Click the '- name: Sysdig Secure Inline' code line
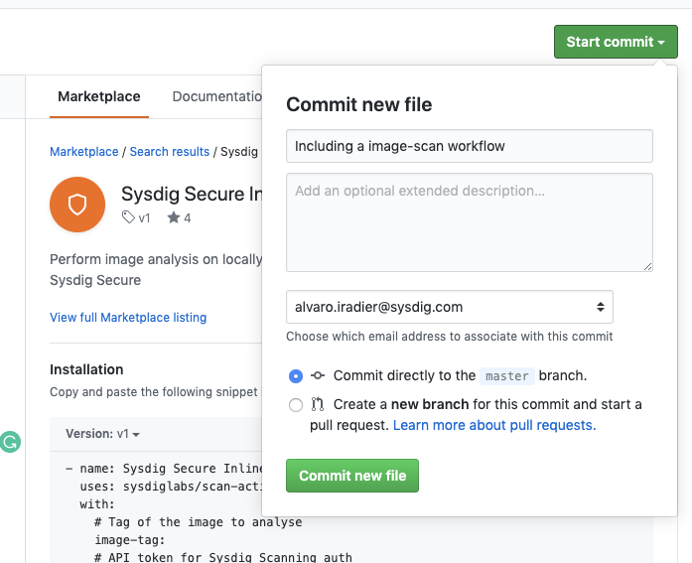The height and width of the screenshot is (563, 692). (164, 469)
